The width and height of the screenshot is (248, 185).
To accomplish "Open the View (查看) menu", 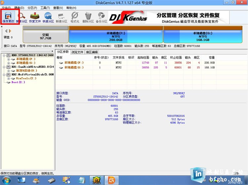I will coord(58,8).
